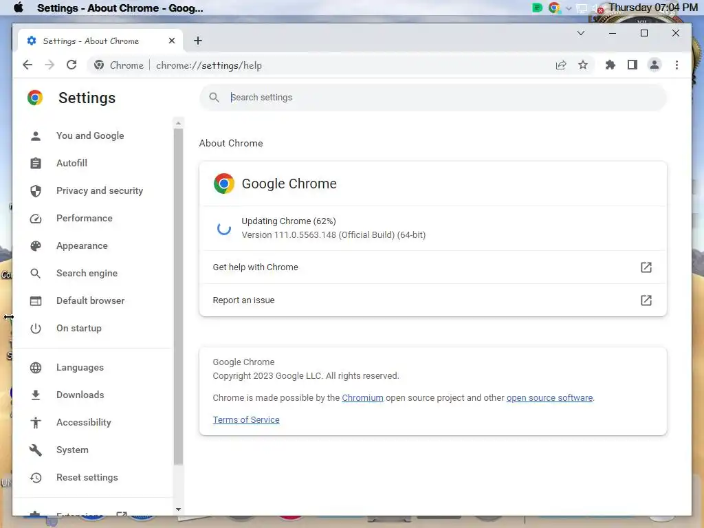Open a new tab with the plus button
Screen dimensions: 704x528
(x=198, y=41)
